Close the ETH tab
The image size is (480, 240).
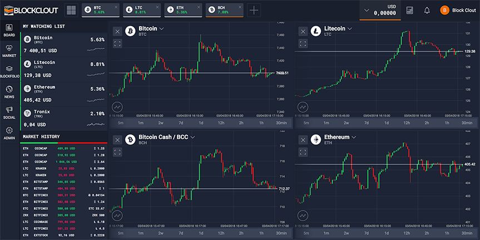[199, 7]
